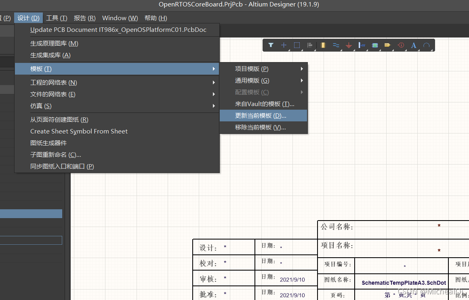Viewport: 469px width, 300px height.
Task: Select the move objects cross icon
Action: 284,45
